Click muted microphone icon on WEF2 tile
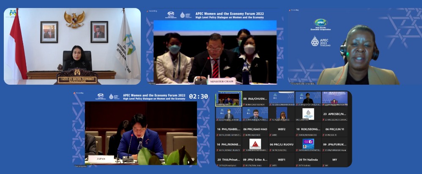This screenshot has height=174, width=422. coord(271,135)
